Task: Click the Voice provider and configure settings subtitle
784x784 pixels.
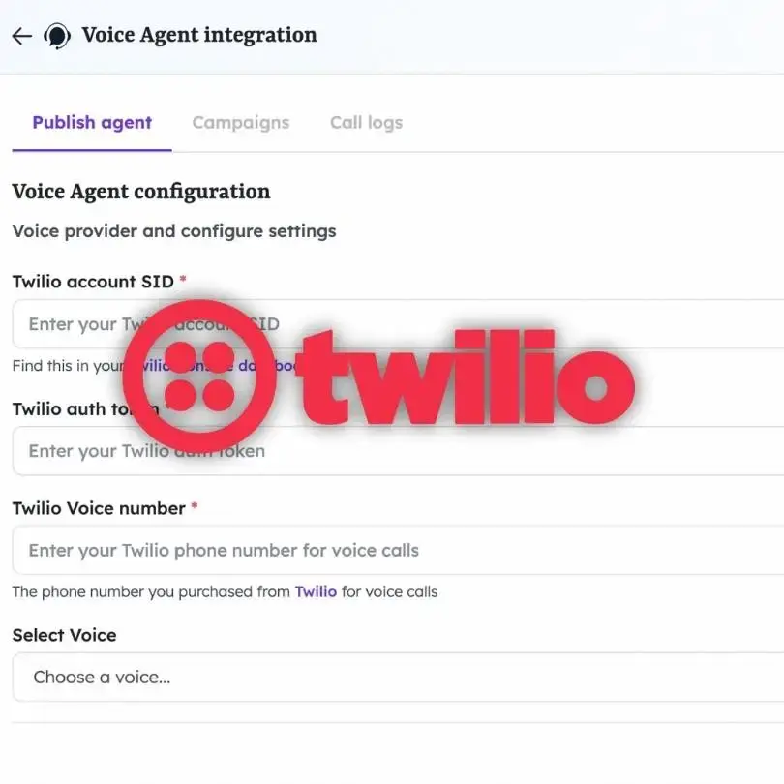Action: point(174,231)
